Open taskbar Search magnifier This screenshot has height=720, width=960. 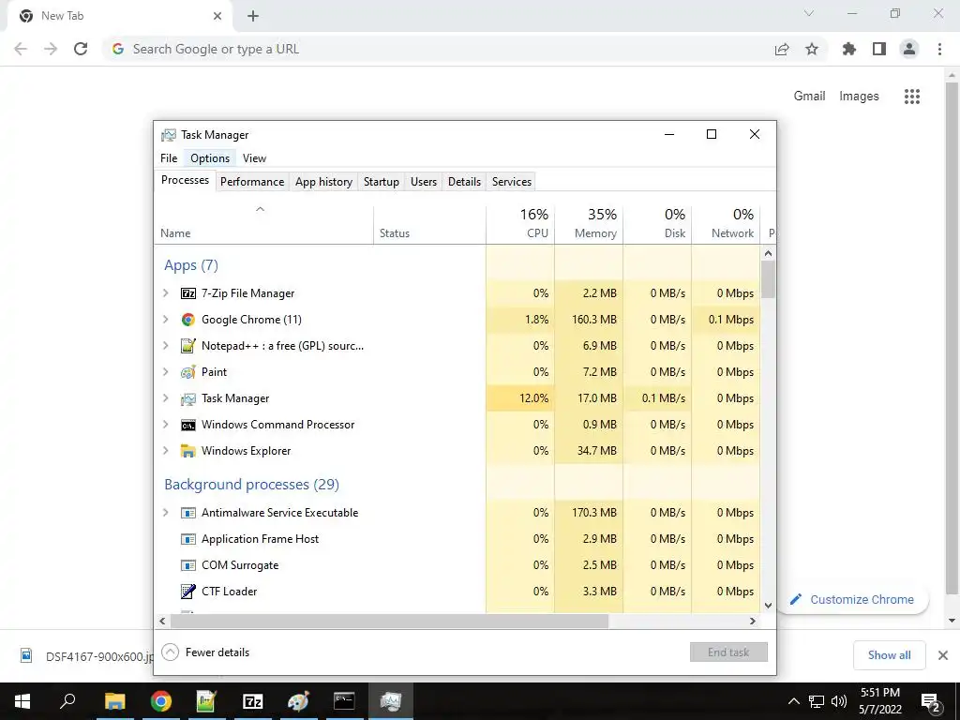point(67,701)
